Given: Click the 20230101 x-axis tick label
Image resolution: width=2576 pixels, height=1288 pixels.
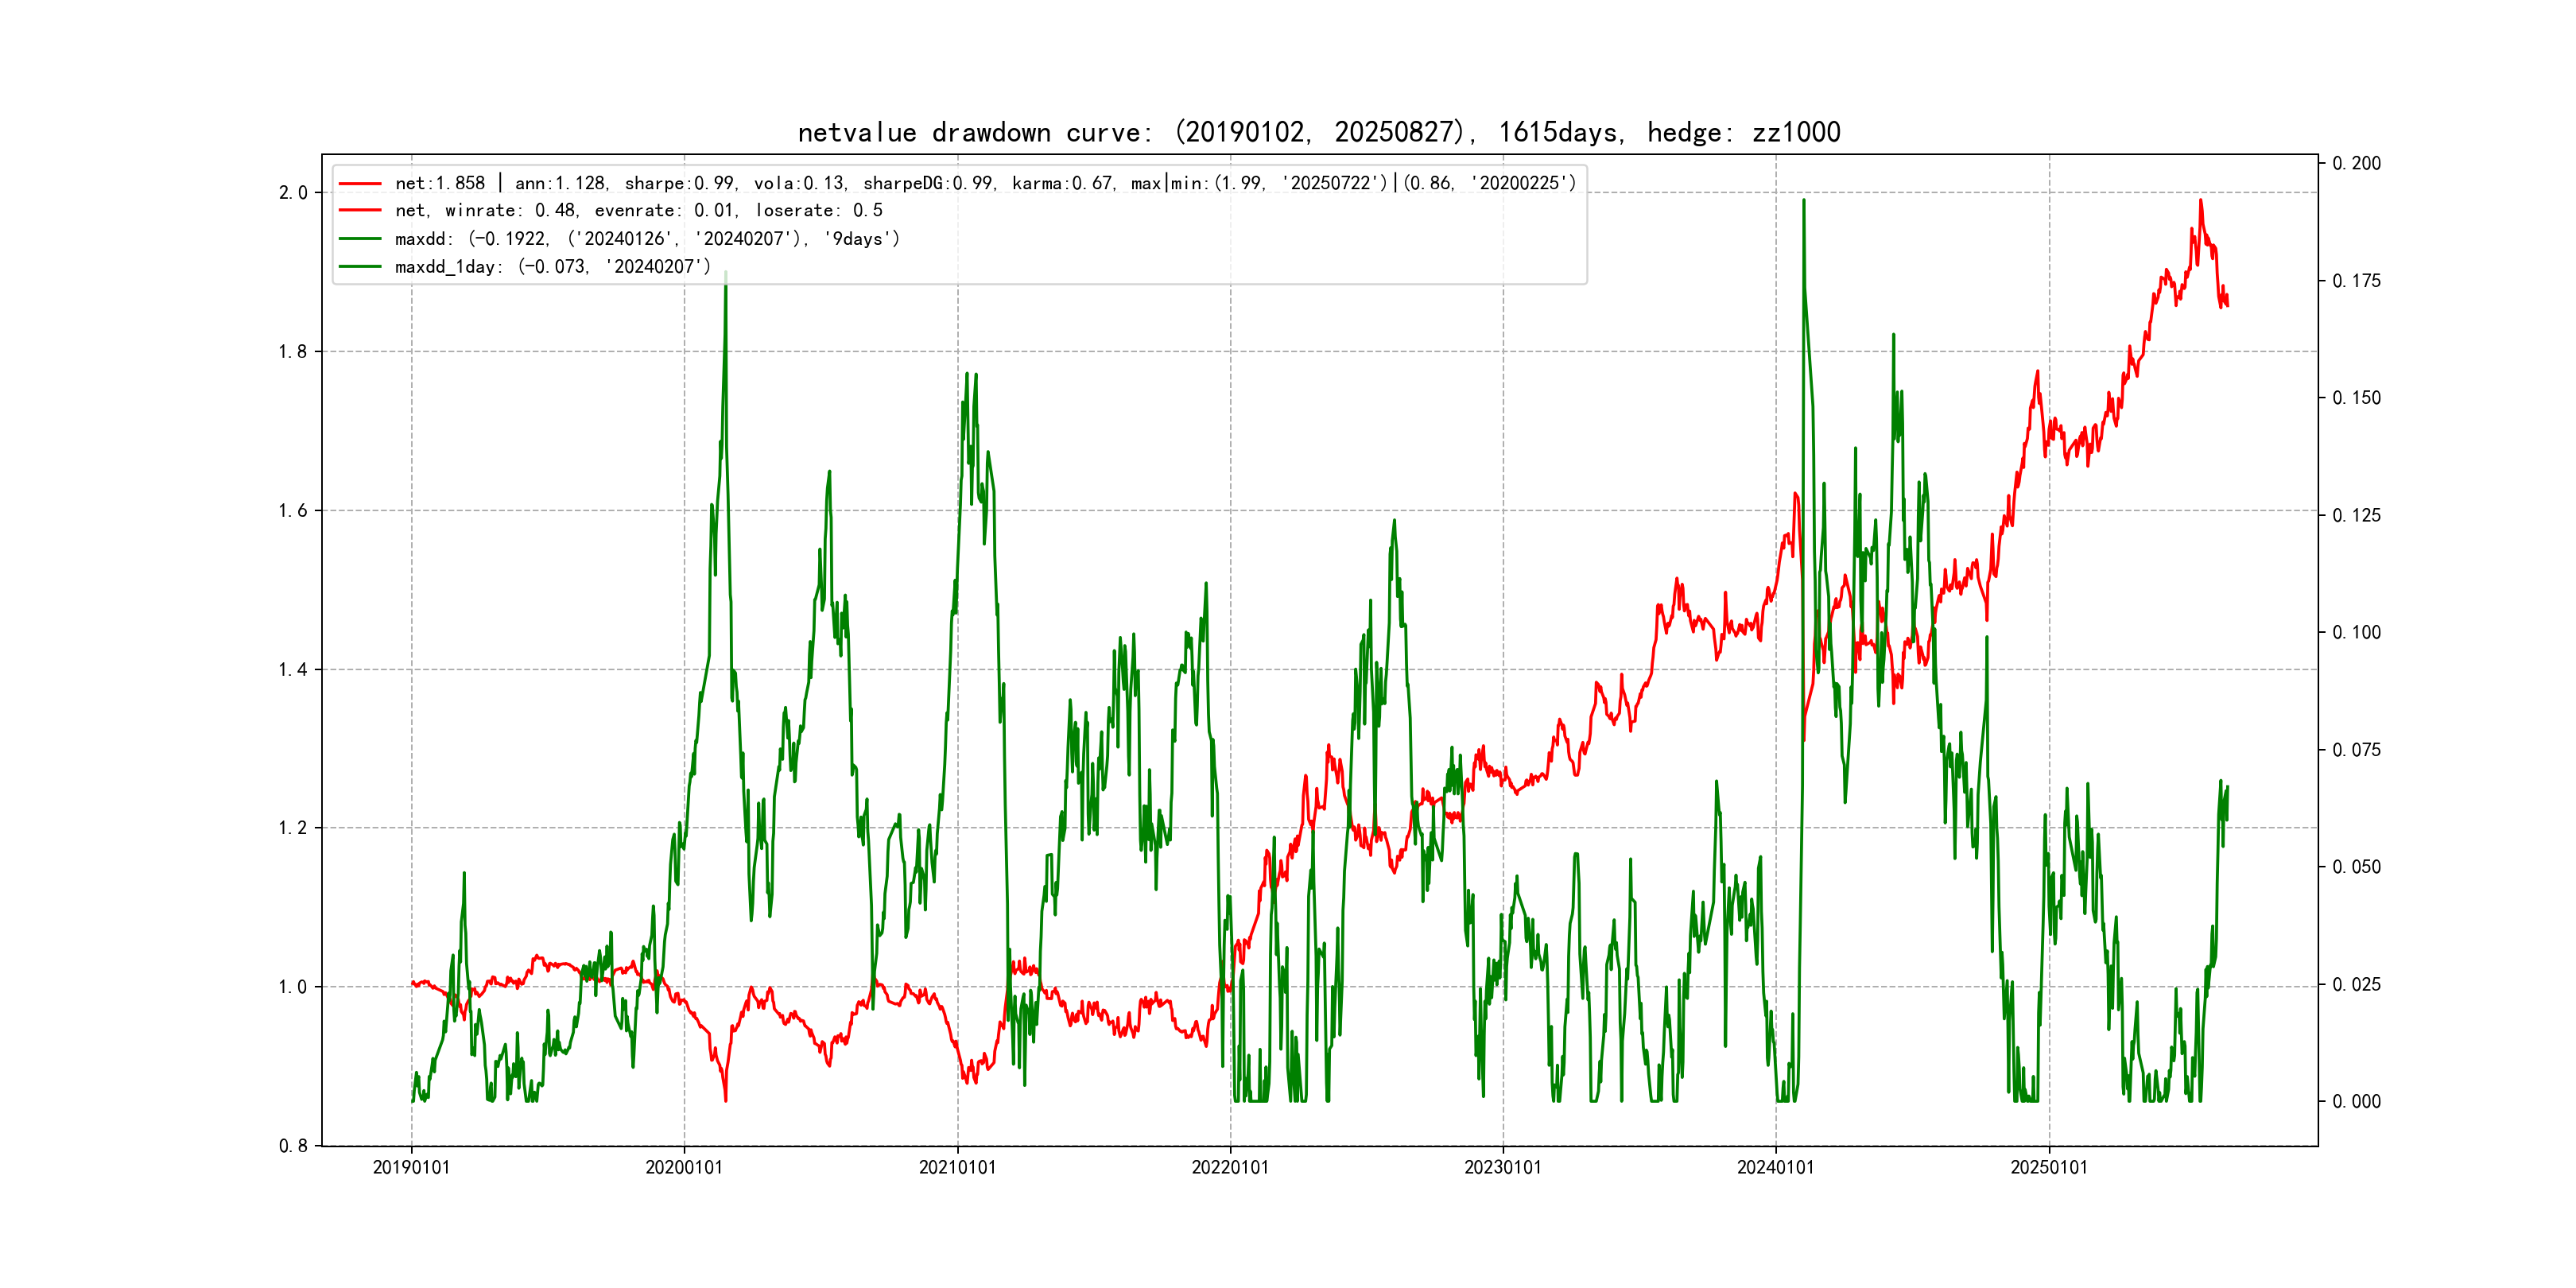Looking at the screenshot, I should [1503, 1168].
